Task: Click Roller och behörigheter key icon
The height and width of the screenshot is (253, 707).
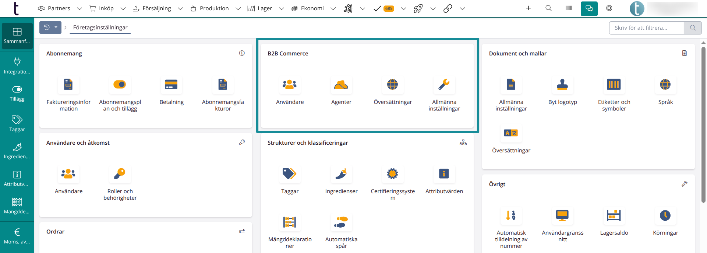Action: tap(120, 174)
